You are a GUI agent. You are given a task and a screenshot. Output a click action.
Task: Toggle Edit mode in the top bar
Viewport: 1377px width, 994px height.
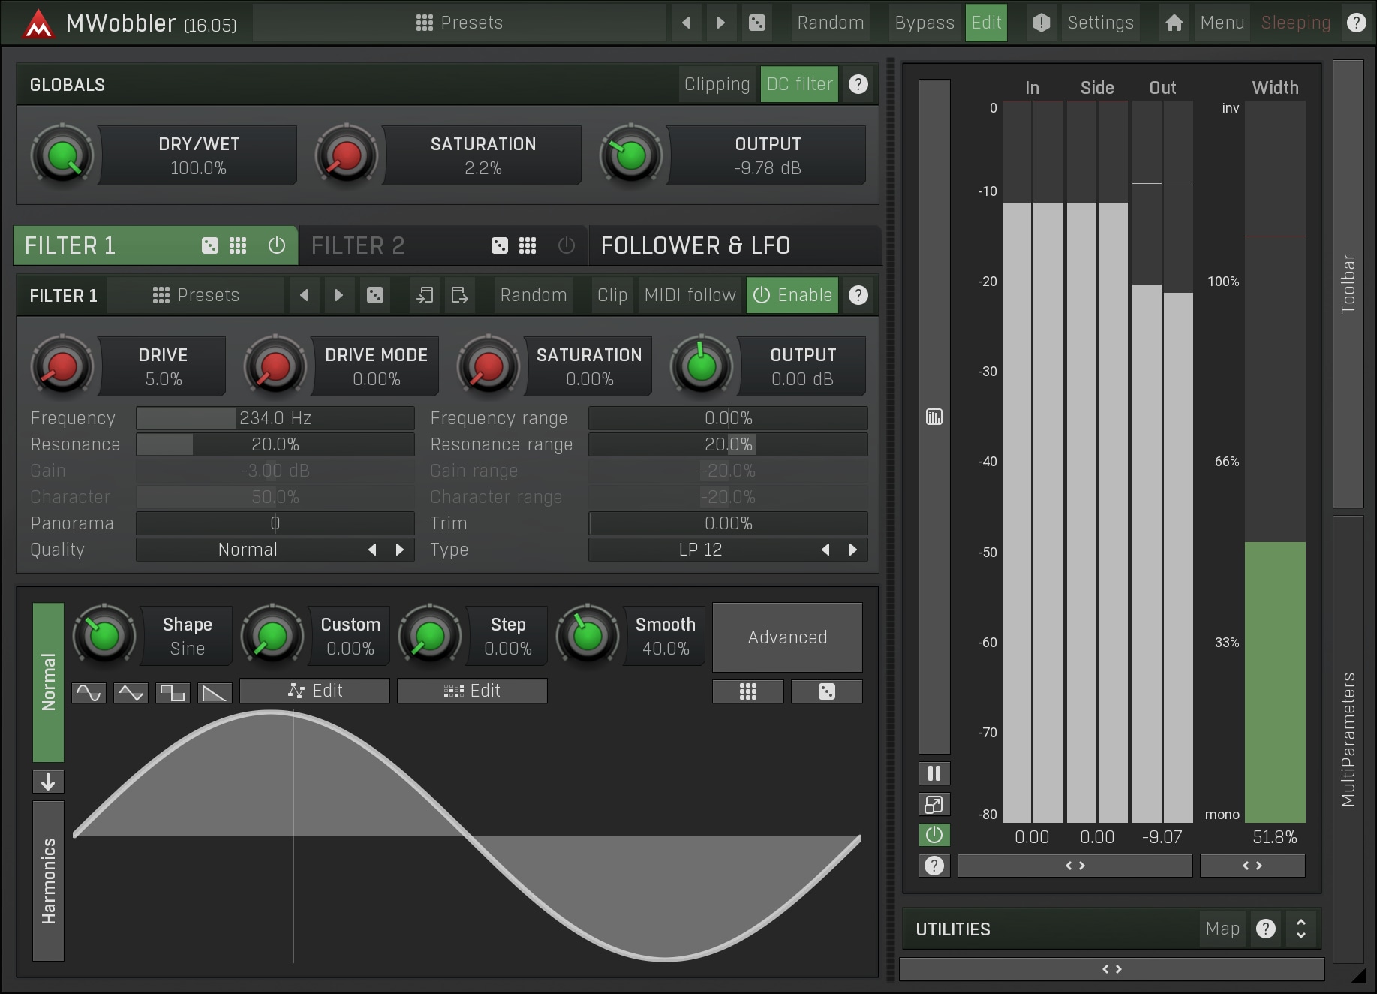(986, 23)
